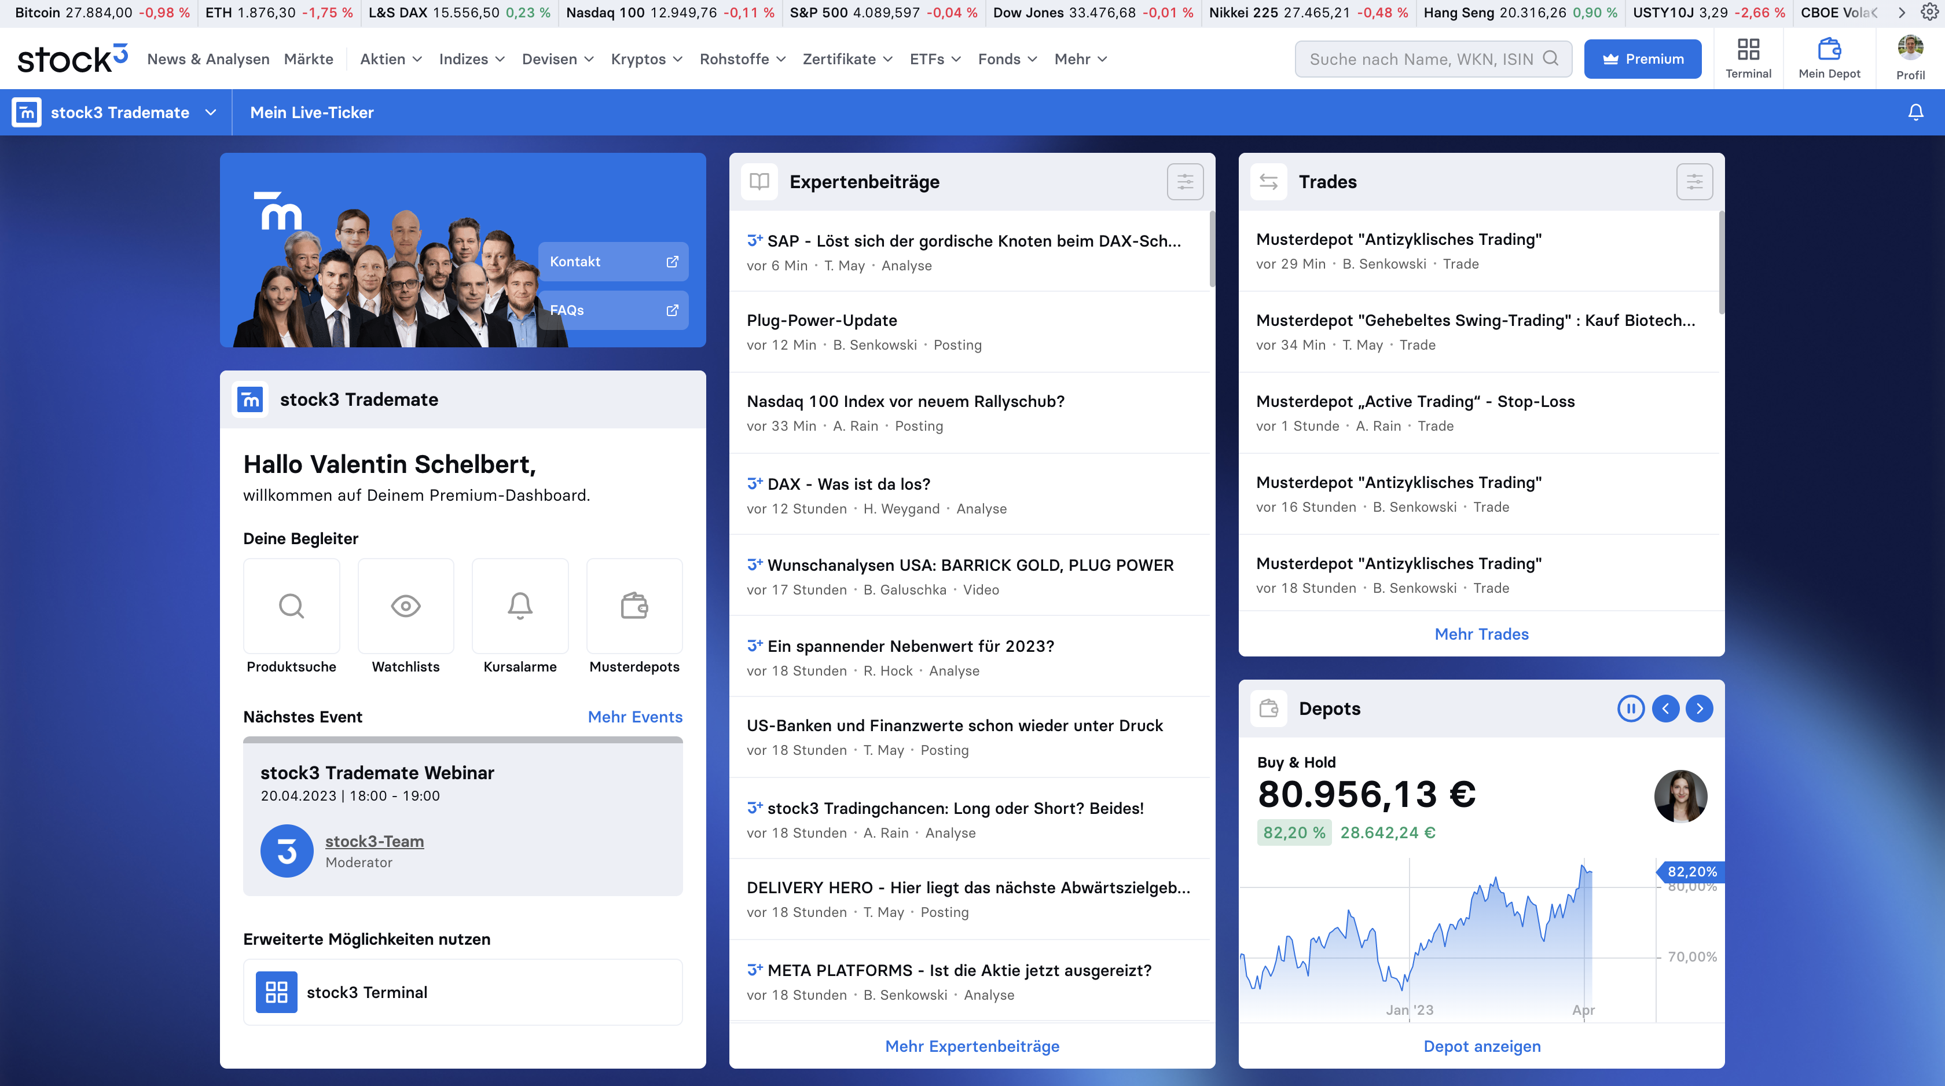Click the Trades arrows icon
Image resolution: width=1945 pixels, height=1086 pixels.
[x=1268, y=182]
